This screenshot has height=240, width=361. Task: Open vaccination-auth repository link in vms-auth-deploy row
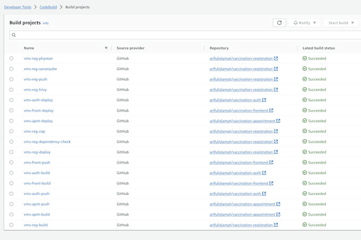click(235, 100)
